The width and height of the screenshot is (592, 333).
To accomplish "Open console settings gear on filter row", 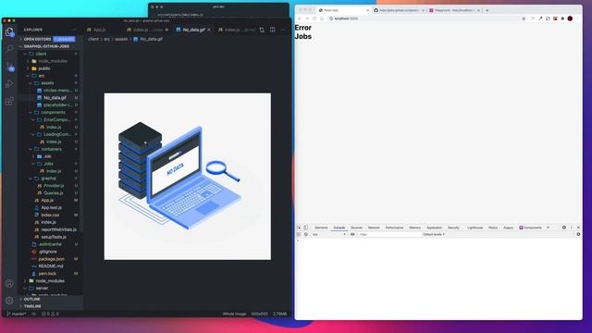I will pos(578,234).
